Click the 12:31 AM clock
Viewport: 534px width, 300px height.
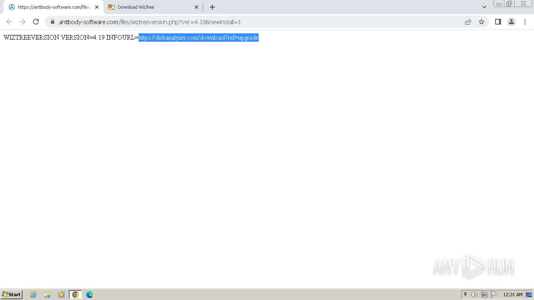(x=513, y=295)
